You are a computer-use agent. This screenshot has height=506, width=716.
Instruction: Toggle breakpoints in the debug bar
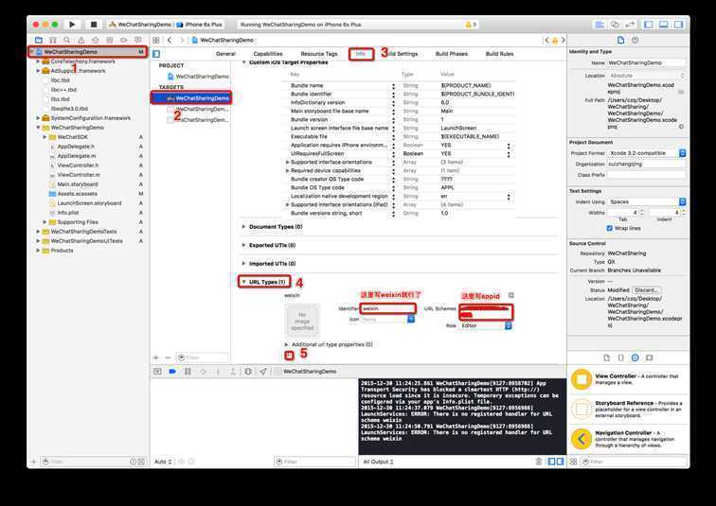[x=172, y=372]
